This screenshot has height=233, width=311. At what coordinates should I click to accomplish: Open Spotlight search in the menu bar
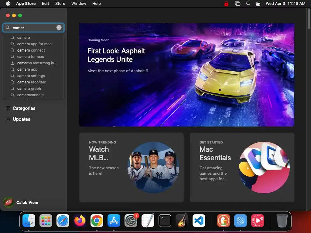coord(248,4)
